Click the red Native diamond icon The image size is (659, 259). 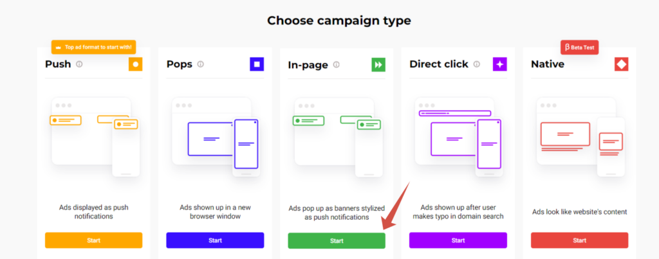click(621, 64)
